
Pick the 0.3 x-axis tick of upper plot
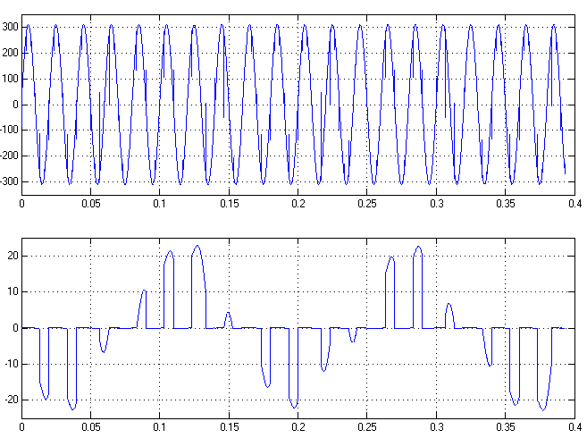[437, 204]
